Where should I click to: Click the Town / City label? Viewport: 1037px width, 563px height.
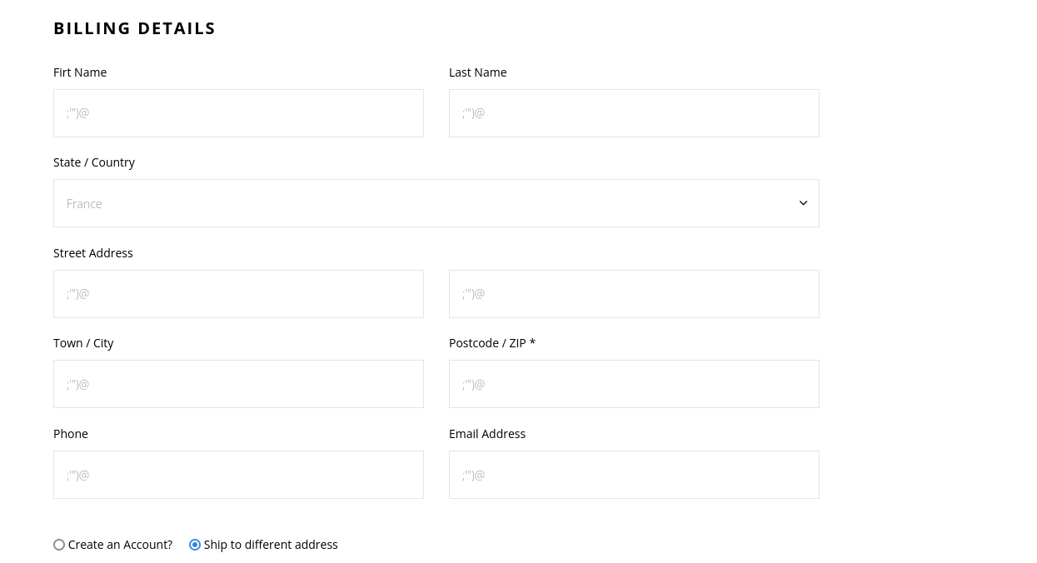coord(83,343)
